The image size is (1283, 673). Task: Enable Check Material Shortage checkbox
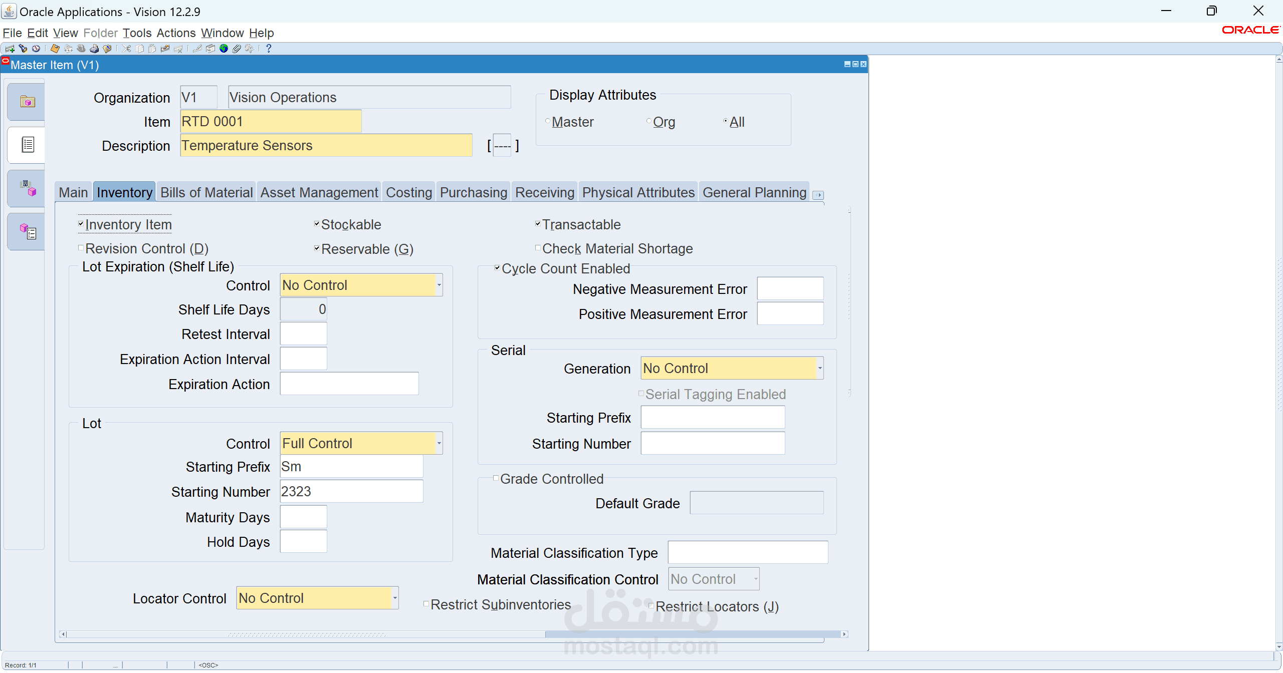538,248
